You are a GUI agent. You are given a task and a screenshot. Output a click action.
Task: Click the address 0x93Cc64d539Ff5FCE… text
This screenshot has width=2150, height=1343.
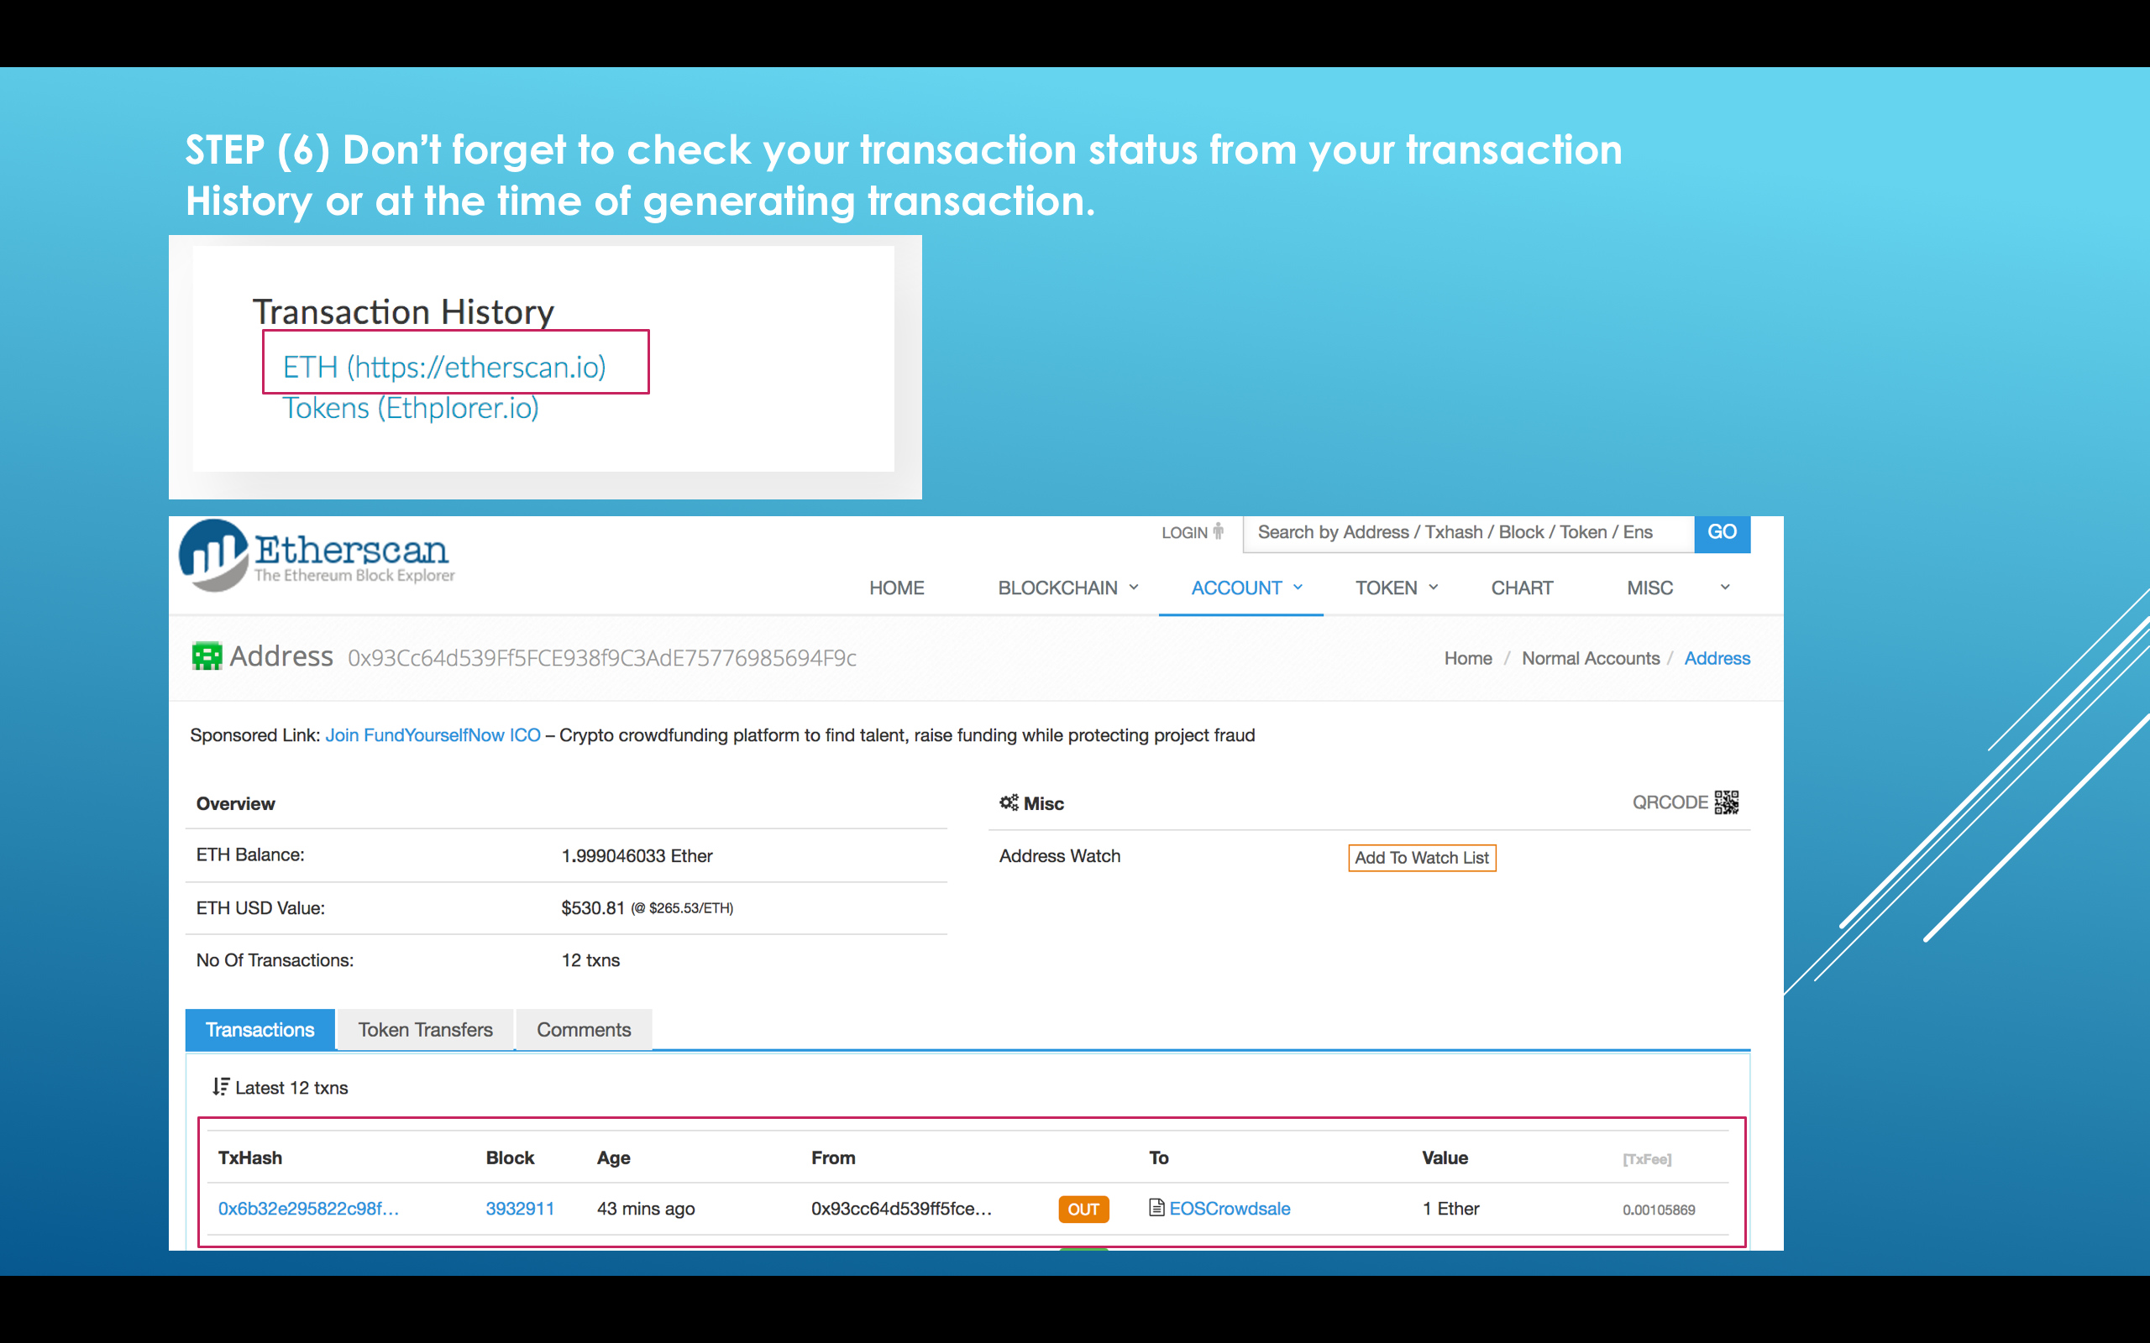[x=601, y=657]
